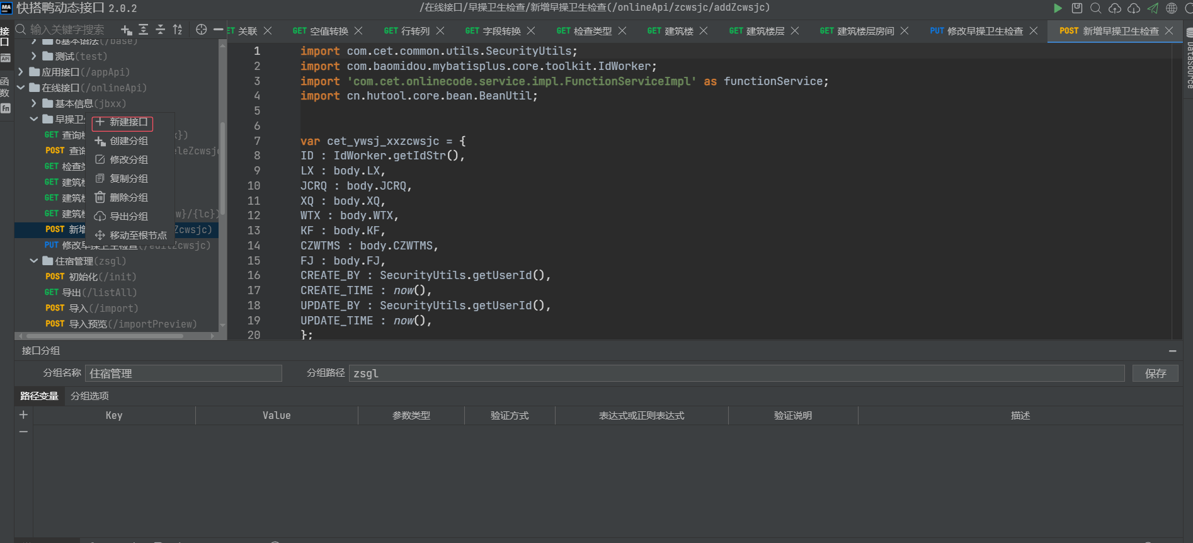Collapse the 早操卫生检查 group folder
This screenshot has height=543, width=1193.
coord(34,119)
